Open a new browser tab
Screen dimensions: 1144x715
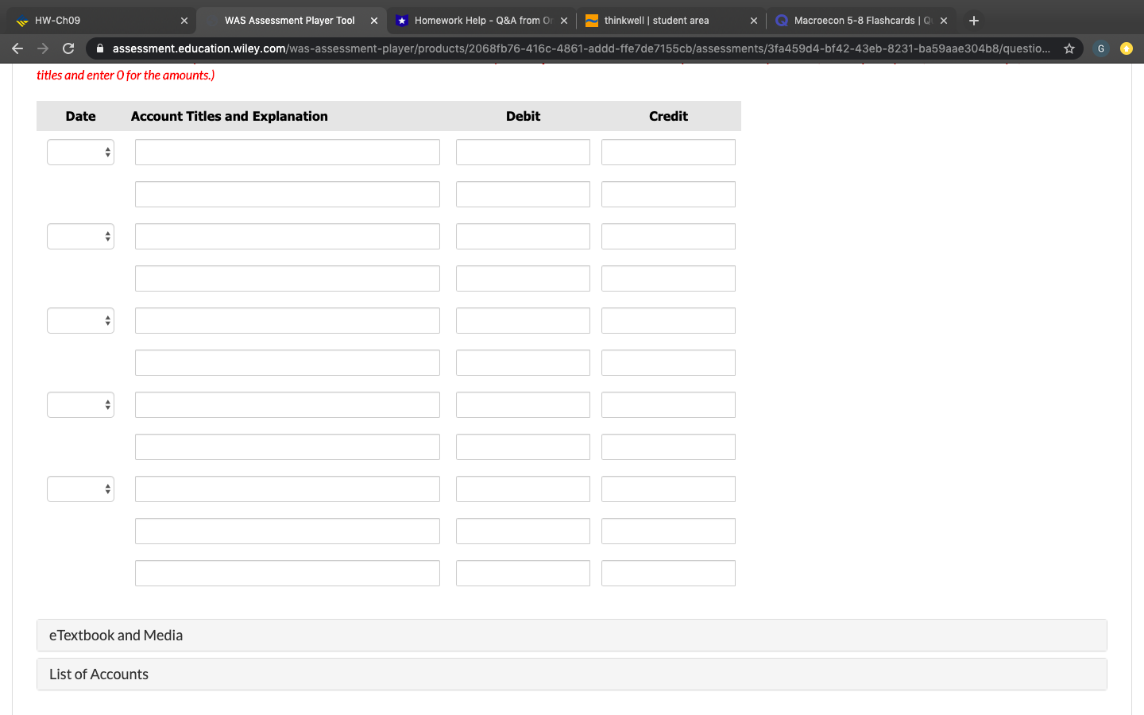tap(973, 20)
